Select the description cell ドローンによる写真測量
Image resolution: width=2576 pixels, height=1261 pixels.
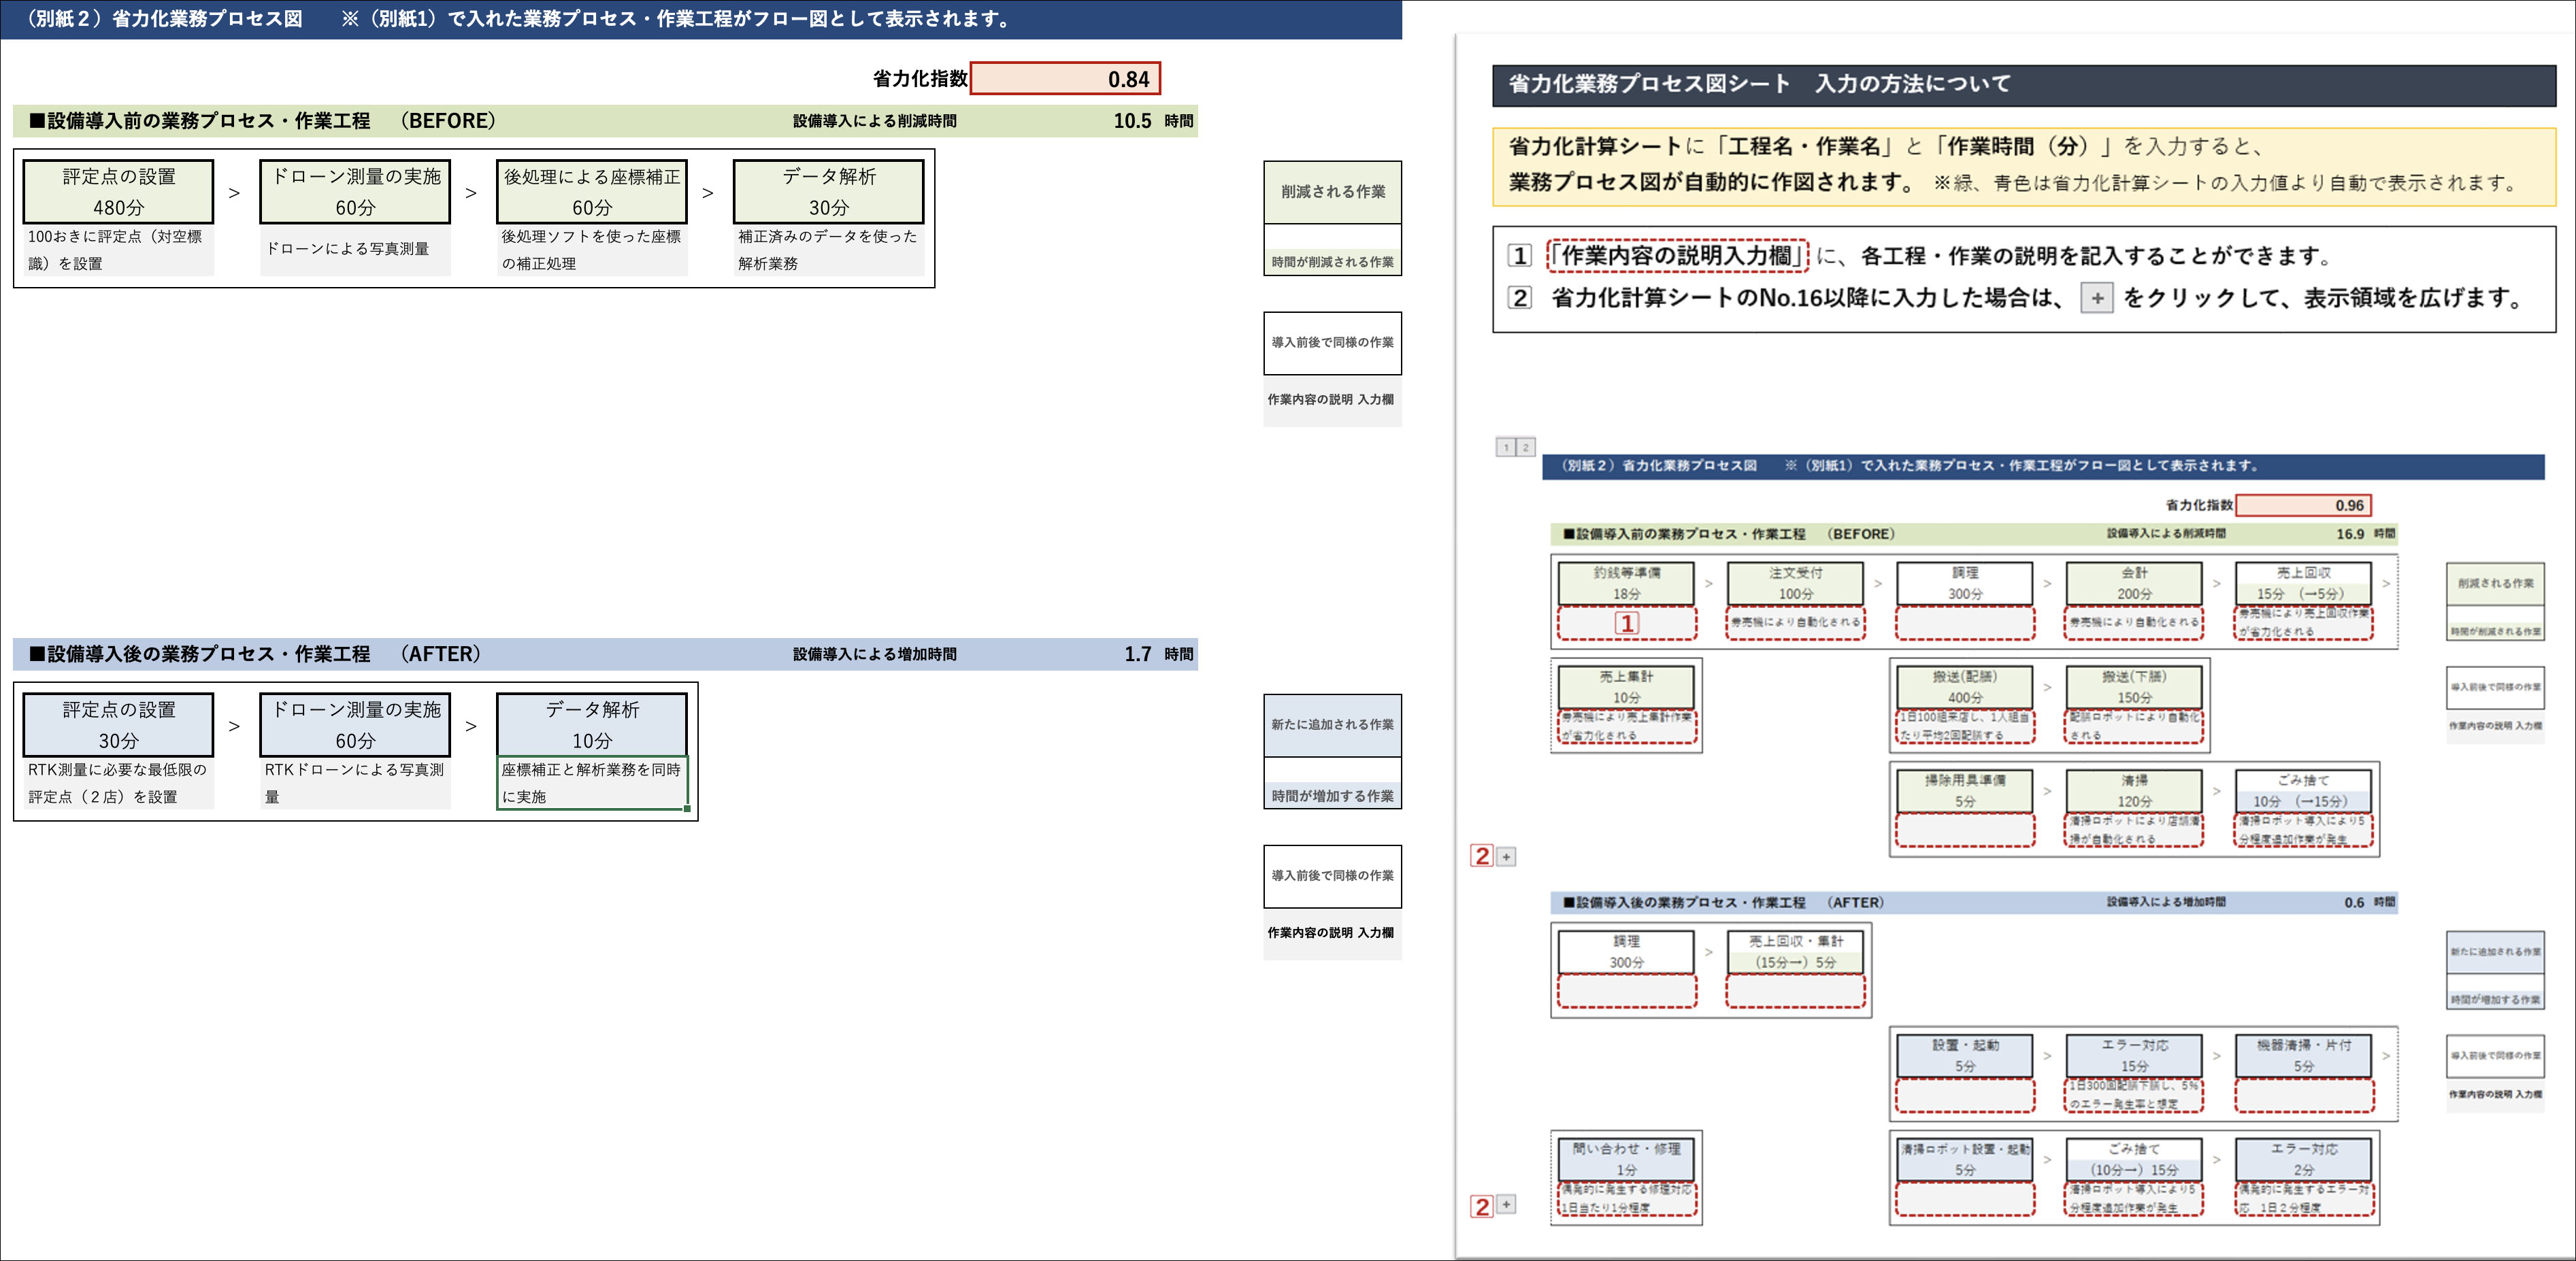(355, 250)
